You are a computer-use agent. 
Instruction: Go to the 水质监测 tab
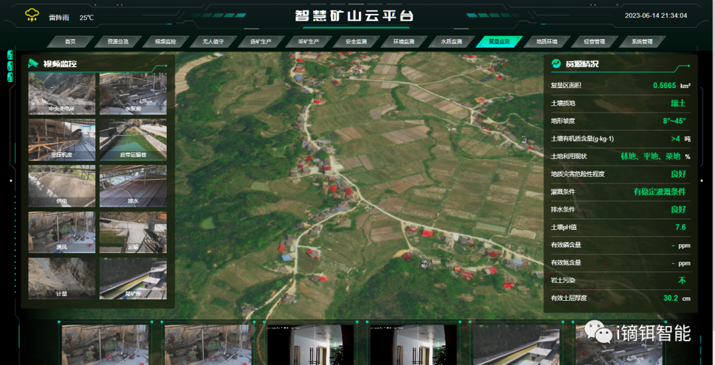(x=451, y=42)
